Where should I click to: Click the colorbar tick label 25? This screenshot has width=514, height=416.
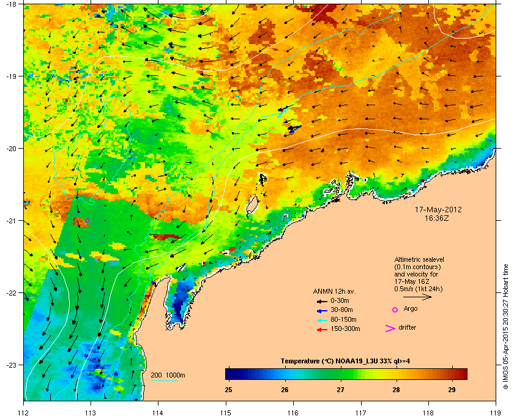coord(228,390)
